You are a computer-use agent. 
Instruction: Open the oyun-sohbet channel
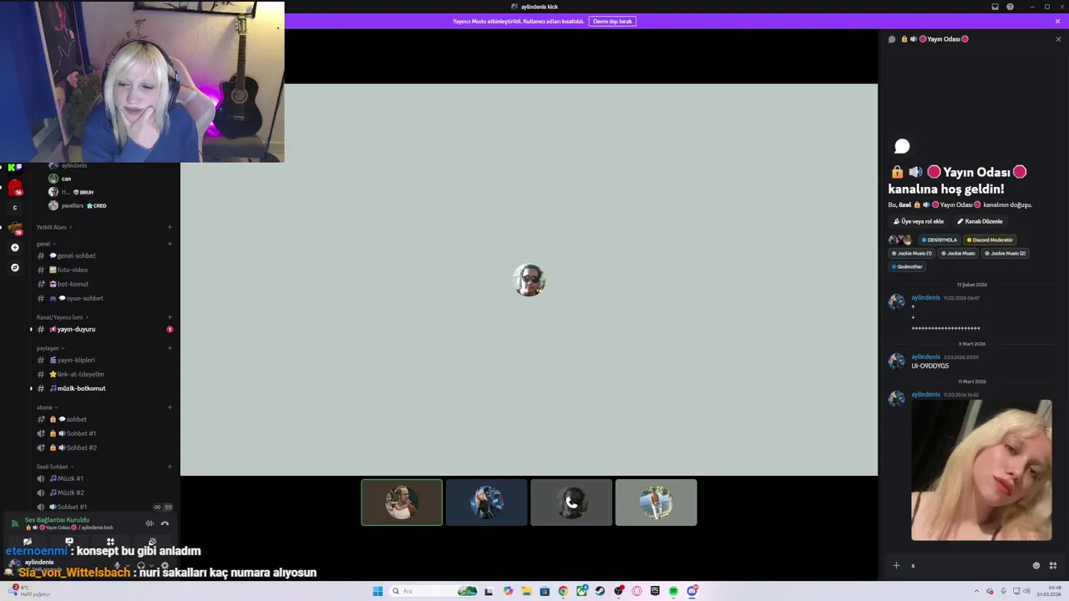tap(75, 298)
